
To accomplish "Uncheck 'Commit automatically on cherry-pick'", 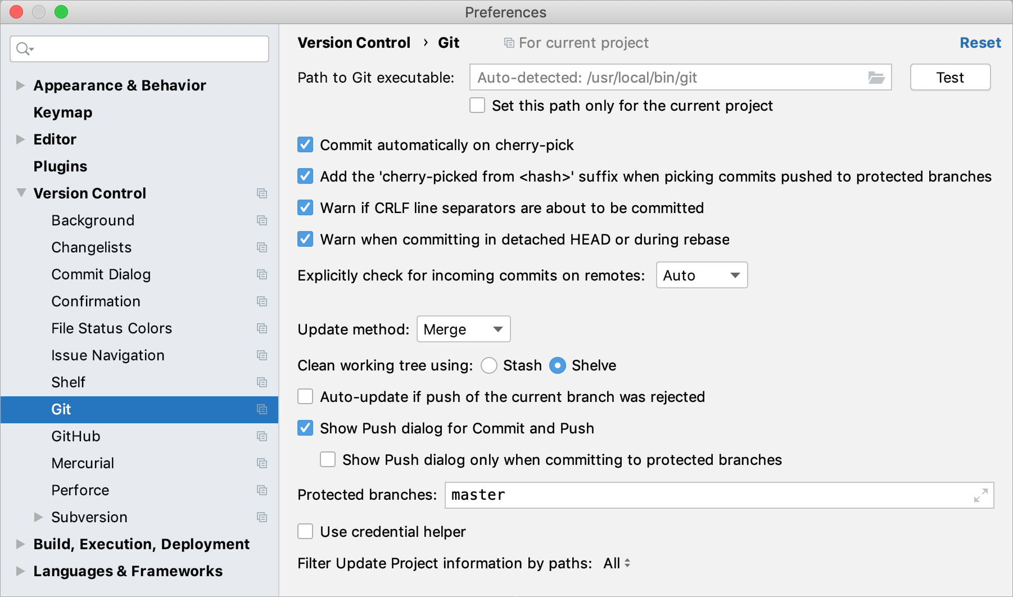I will coord(305,145).
